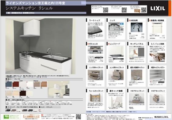Untick the red-checked white door swatch

pos(27,82)
